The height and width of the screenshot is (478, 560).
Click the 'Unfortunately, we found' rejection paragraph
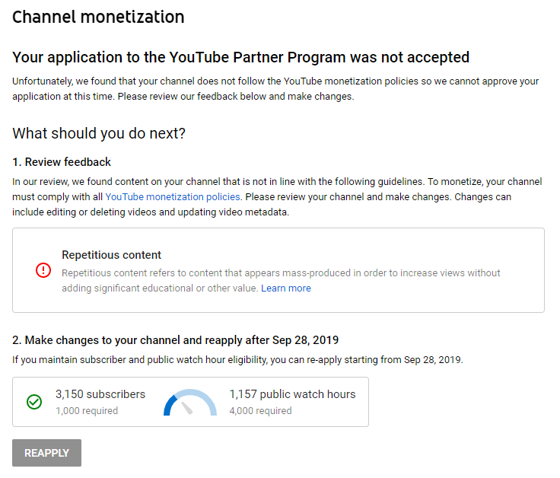(x=275, y=89)
